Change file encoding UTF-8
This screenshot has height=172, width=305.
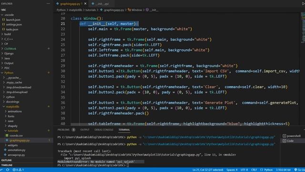(244, 170)
